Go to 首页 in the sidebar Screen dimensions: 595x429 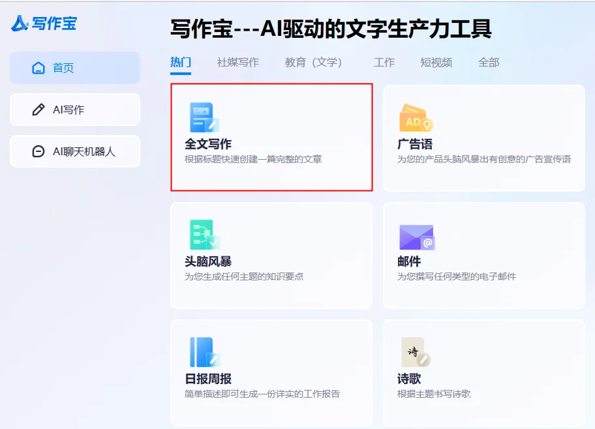[75, 68]
